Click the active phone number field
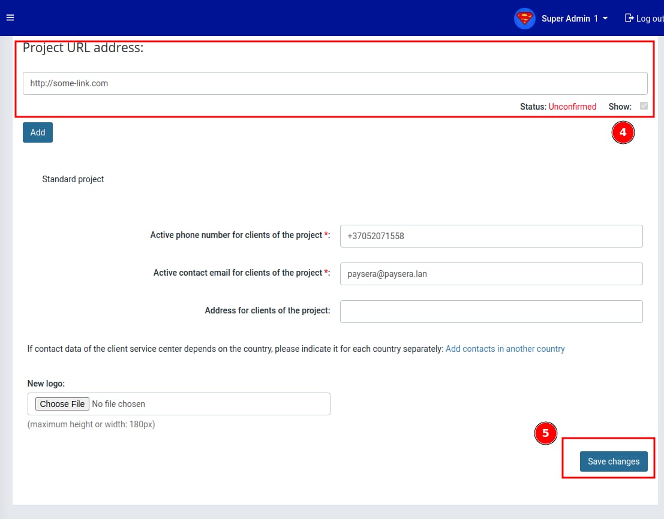This screenshot has height=519, width=664. (491, 236)
